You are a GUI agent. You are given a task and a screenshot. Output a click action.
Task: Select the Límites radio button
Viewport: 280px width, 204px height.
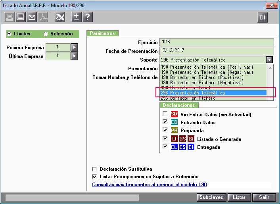[x=10, y=34]
